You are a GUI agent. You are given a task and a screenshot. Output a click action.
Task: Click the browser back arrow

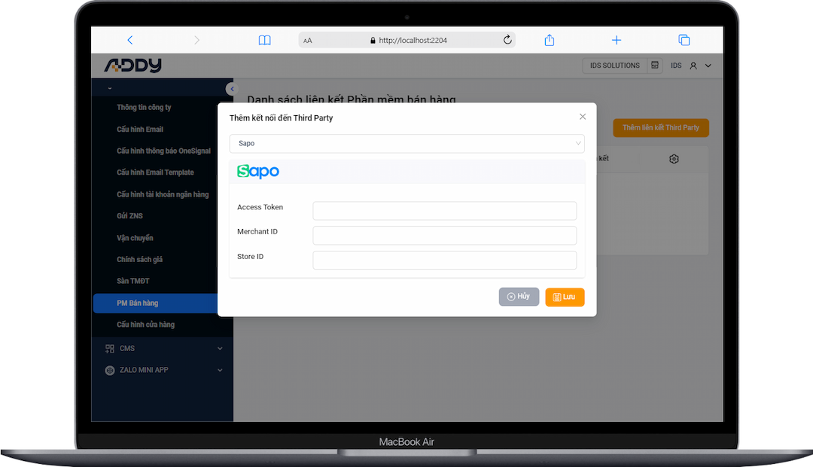pos(130,40)
